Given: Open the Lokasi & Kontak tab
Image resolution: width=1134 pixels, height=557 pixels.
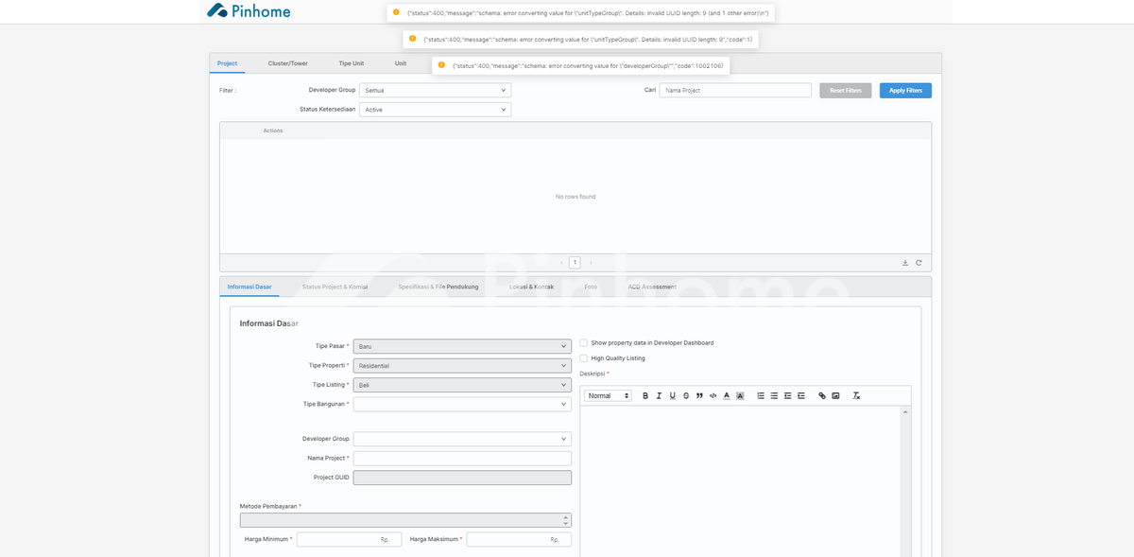Looking at the screenshot, I should 531,287.
